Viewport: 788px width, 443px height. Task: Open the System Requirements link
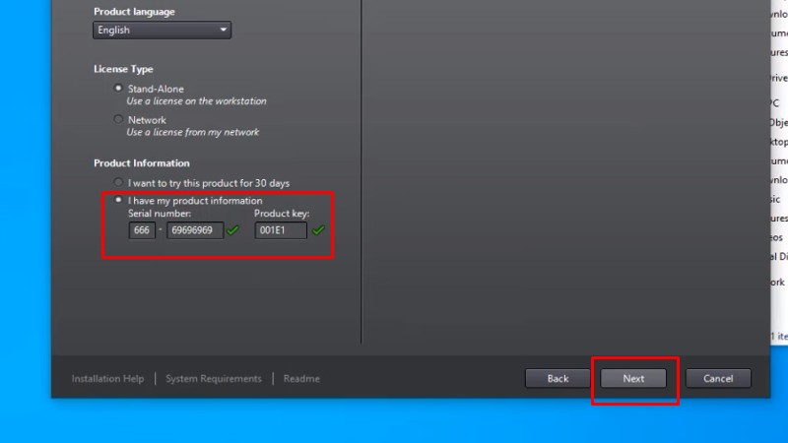[x=214, y=379]
